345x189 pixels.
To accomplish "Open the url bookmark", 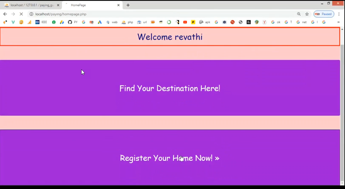I will (142, 22).
